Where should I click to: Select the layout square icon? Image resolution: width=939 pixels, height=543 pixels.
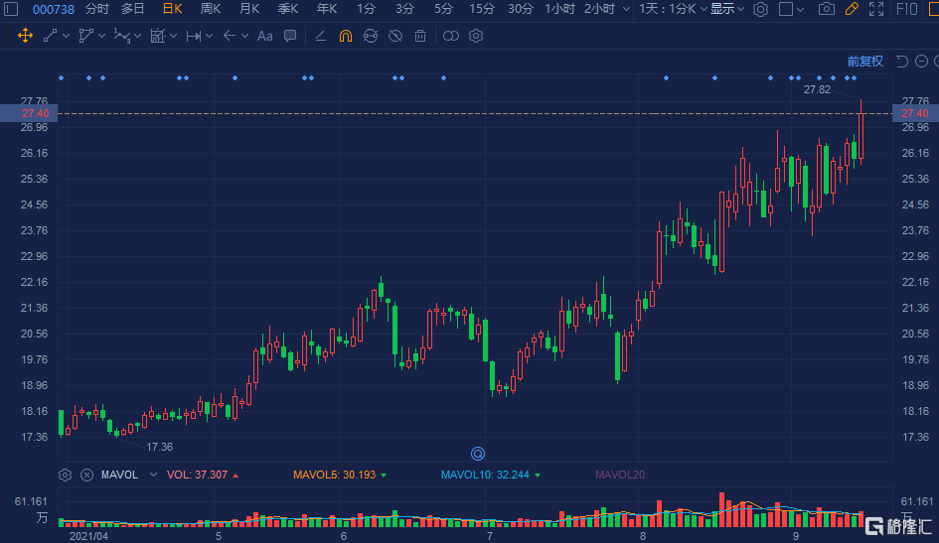tap(786, 9)
